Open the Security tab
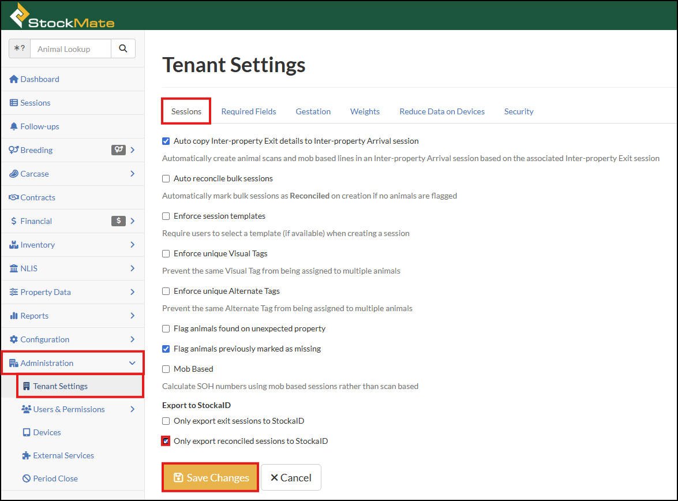The image size is (678, 501). coord(519,111)
